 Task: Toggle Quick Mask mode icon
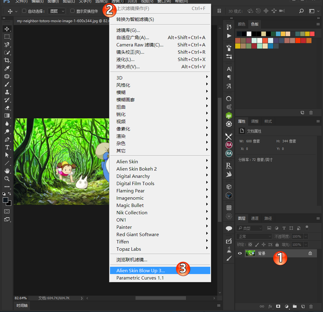pos(7,211)
